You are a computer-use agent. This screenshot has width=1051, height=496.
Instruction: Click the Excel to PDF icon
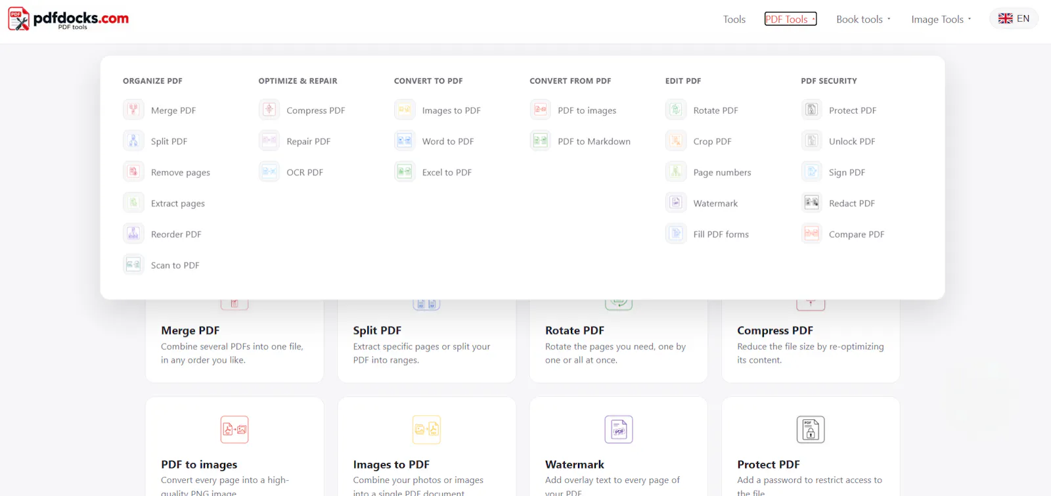405,171
